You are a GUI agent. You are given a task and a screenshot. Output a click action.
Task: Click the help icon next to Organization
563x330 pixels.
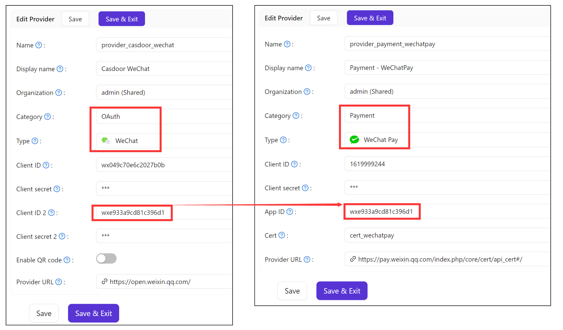coord(59,93)
